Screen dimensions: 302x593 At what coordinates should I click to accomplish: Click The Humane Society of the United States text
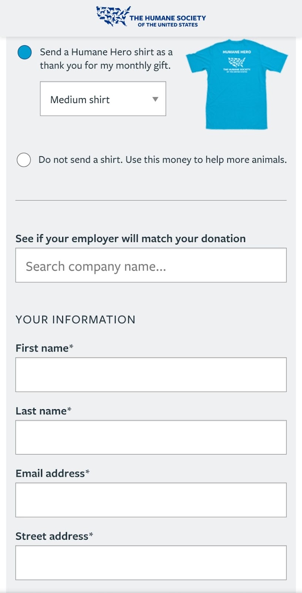[x=168, y=21]
